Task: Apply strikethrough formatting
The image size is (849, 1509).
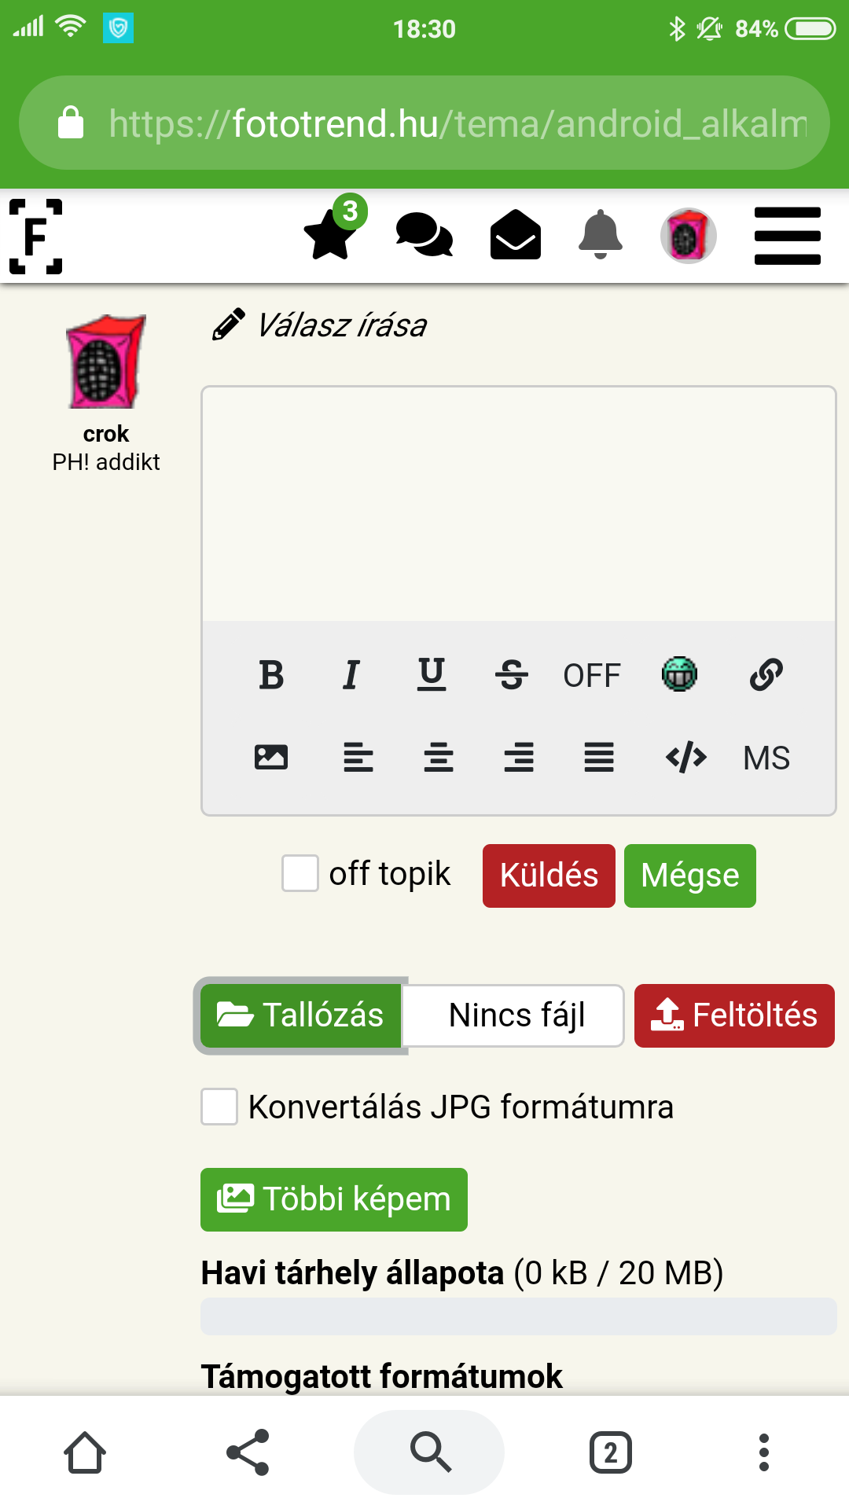Action: (512, 675)
